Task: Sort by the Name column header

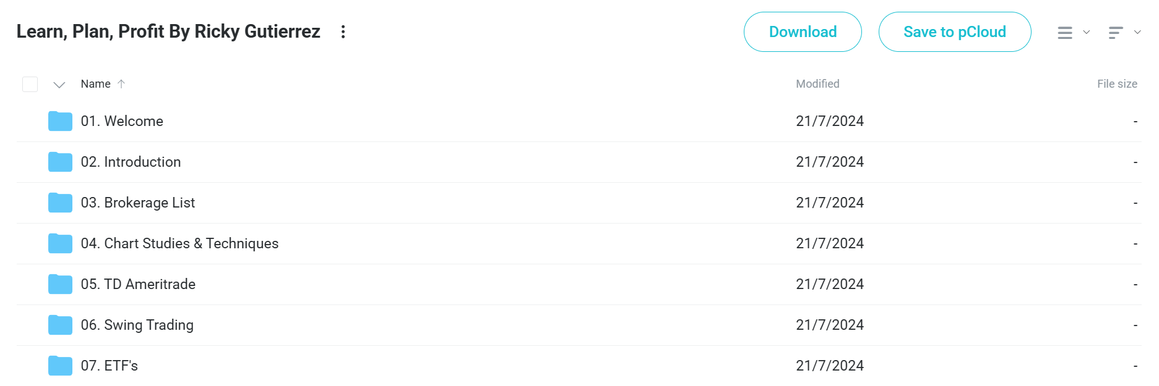Action: coord(95,84)
